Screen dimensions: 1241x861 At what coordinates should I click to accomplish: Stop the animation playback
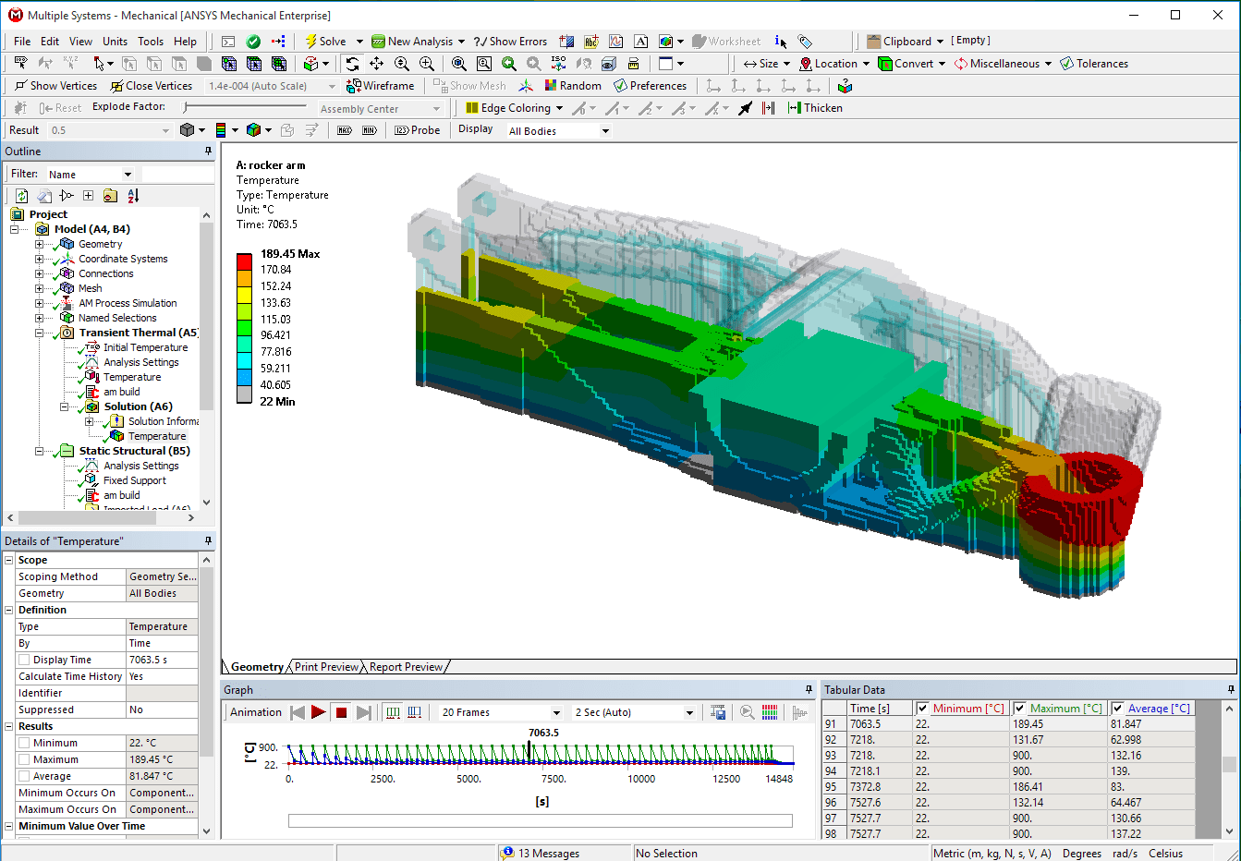(x=341, y=712)
